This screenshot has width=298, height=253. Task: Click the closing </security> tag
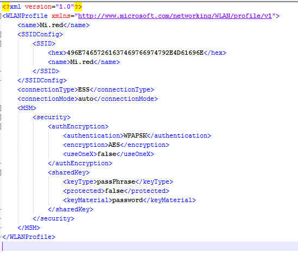pyautogui.click(x=53, y=218)
